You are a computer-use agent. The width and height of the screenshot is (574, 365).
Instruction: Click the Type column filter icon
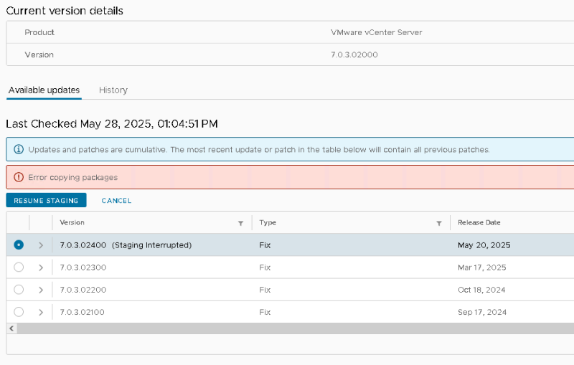439,223
